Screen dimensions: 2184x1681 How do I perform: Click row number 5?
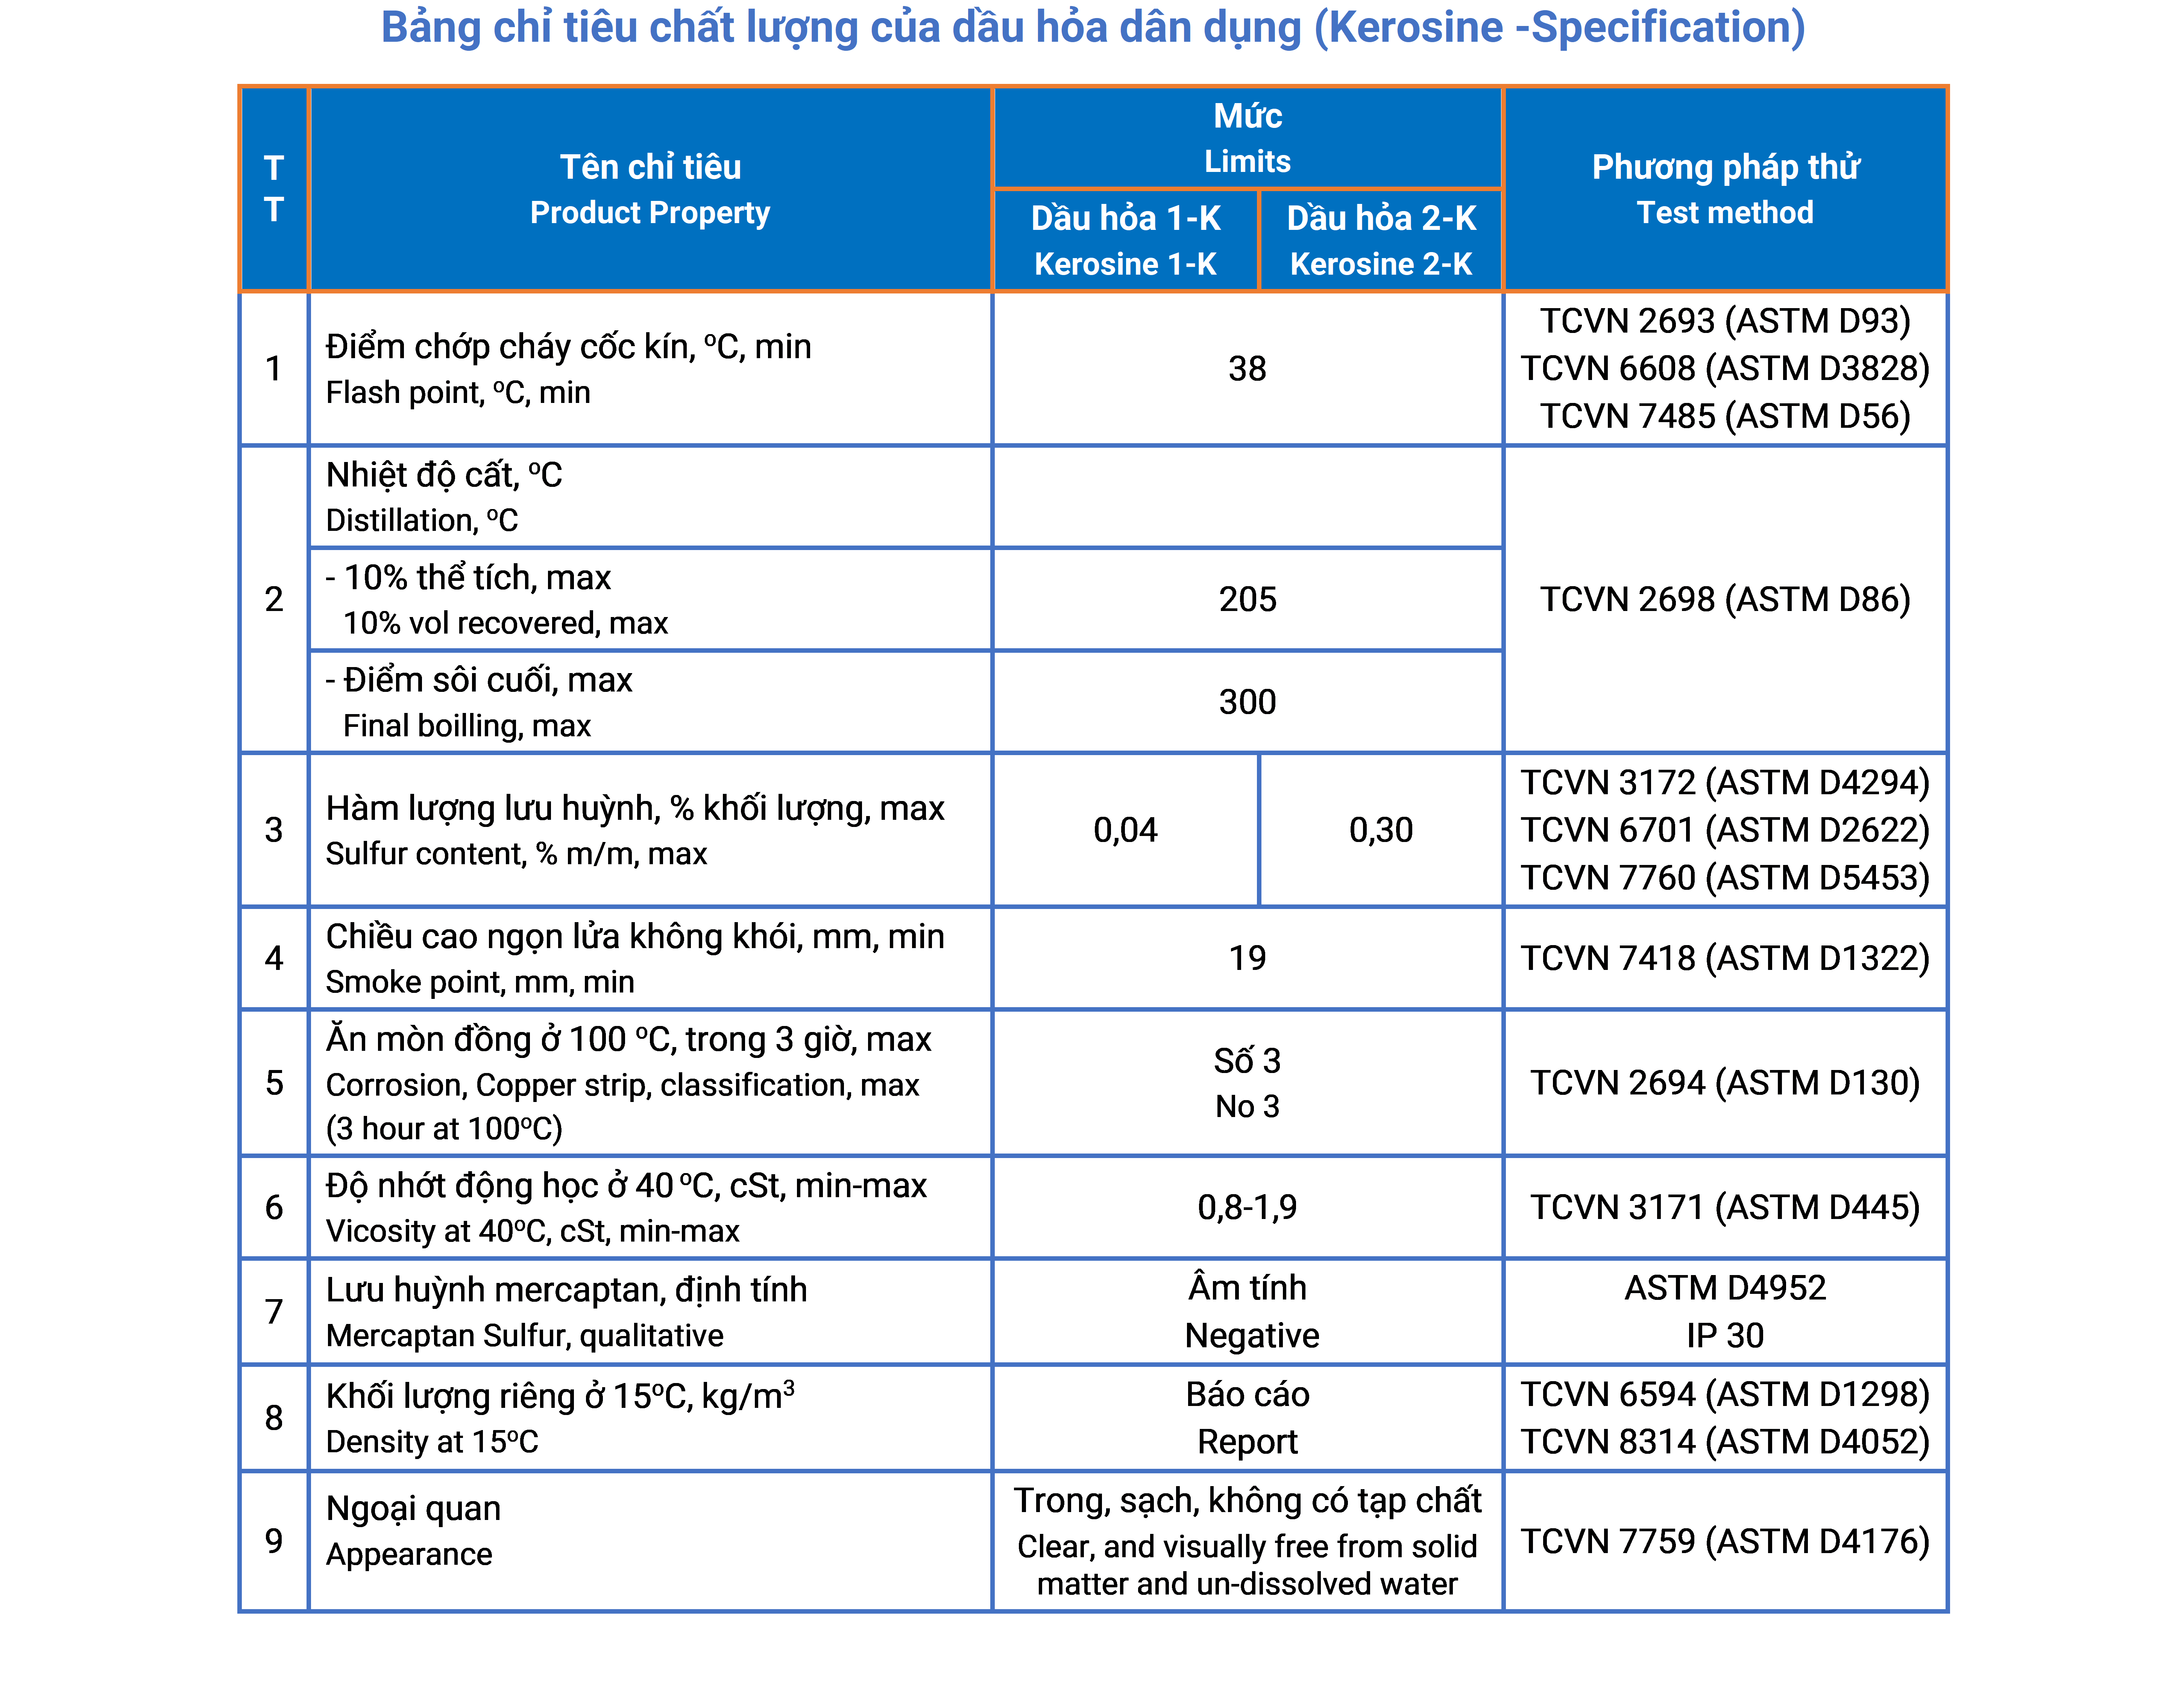pyautogui.click(x=274, y=1084)
